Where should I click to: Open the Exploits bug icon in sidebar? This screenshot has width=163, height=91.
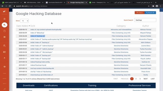click(x=5, y=19)
